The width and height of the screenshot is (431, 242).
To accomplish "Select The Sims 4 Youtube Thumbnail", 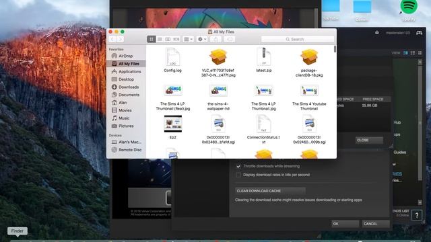I will tap(309, 91).
